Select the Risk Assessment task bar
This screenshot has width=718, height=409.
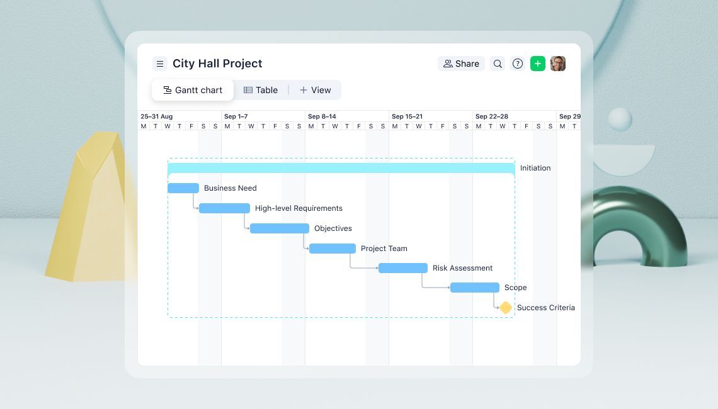[x=402, y=267]
